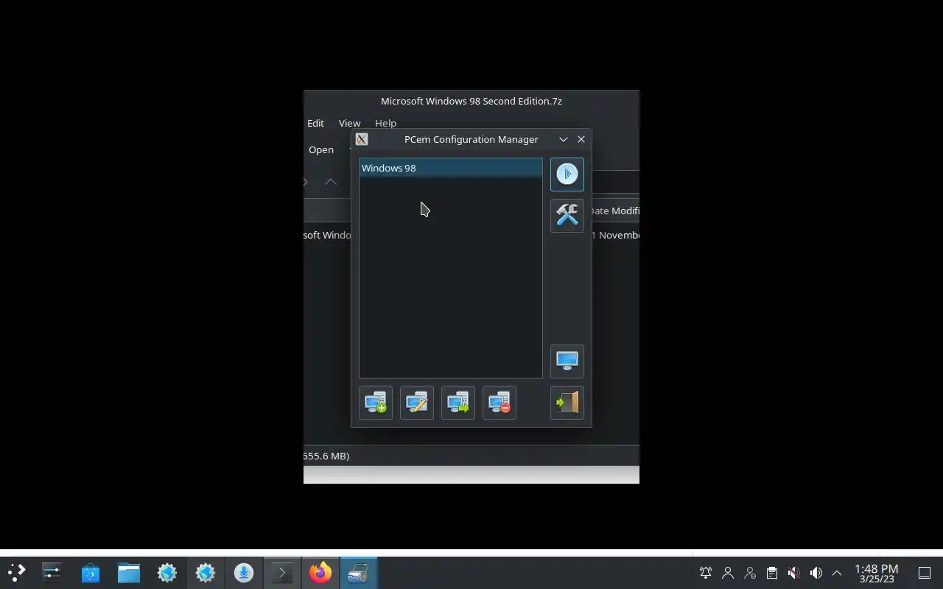943x589 pixels.
Task: Open the download arrow app in taskbar
Action: point(244,573)
